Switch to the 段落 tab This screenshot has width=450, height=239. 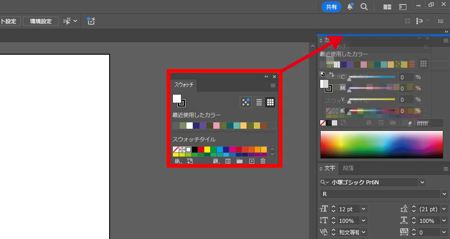[x=348, y=168]
